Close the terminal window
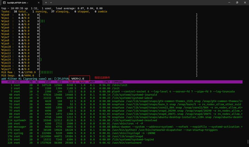This screenshot has height=147, width=249. pyautogui.click(x=244, y=2)
